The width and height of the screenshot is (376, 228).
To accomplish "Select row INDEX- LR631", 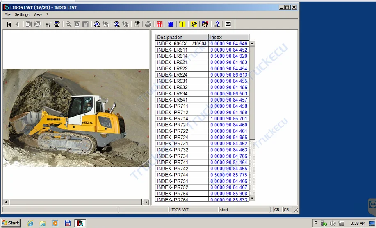I will [182, 81].
